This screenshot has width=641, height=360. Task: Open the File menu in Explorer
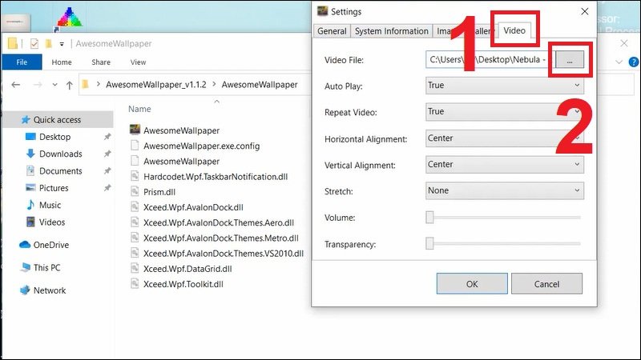pos(22,62)
